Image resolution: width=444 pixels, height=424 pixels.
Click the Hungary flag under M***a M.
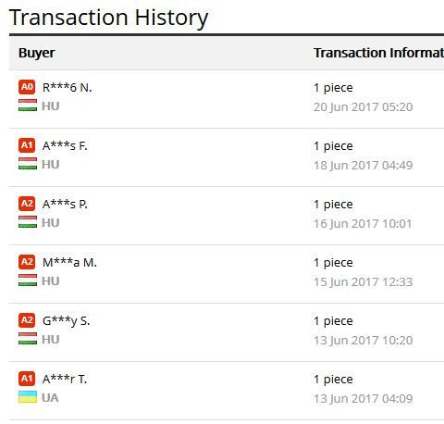click(28, 281)
